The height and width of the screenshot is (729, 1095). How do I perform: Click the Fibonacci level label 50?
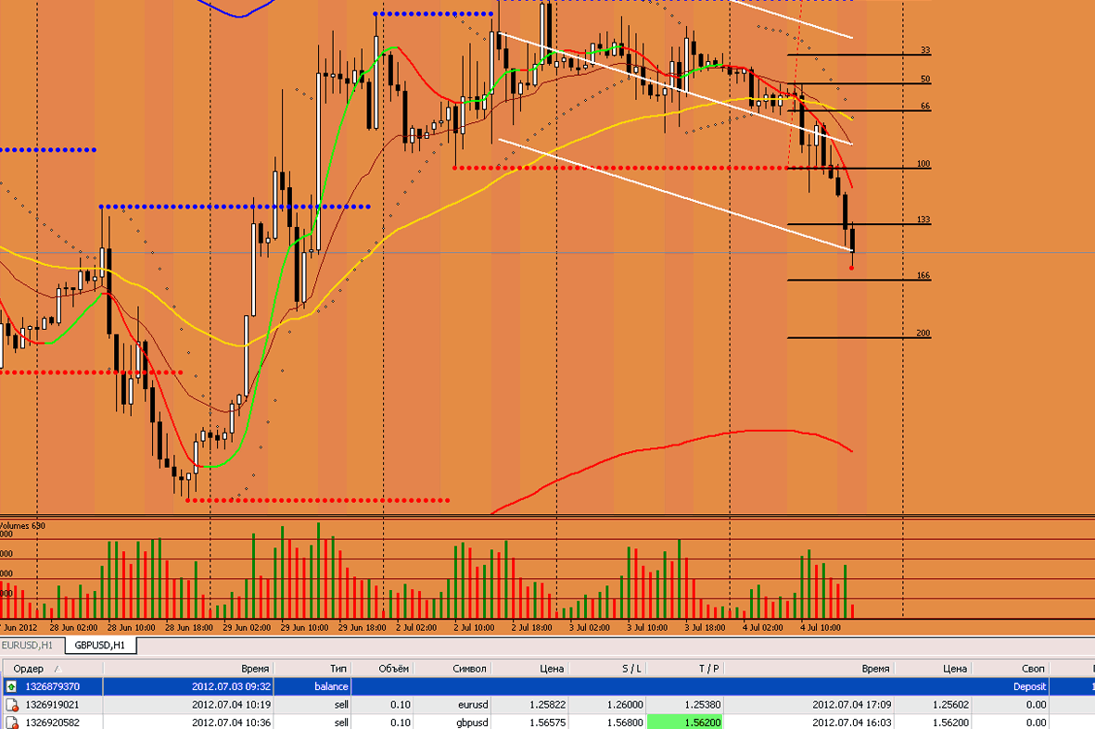click(924, 79)
